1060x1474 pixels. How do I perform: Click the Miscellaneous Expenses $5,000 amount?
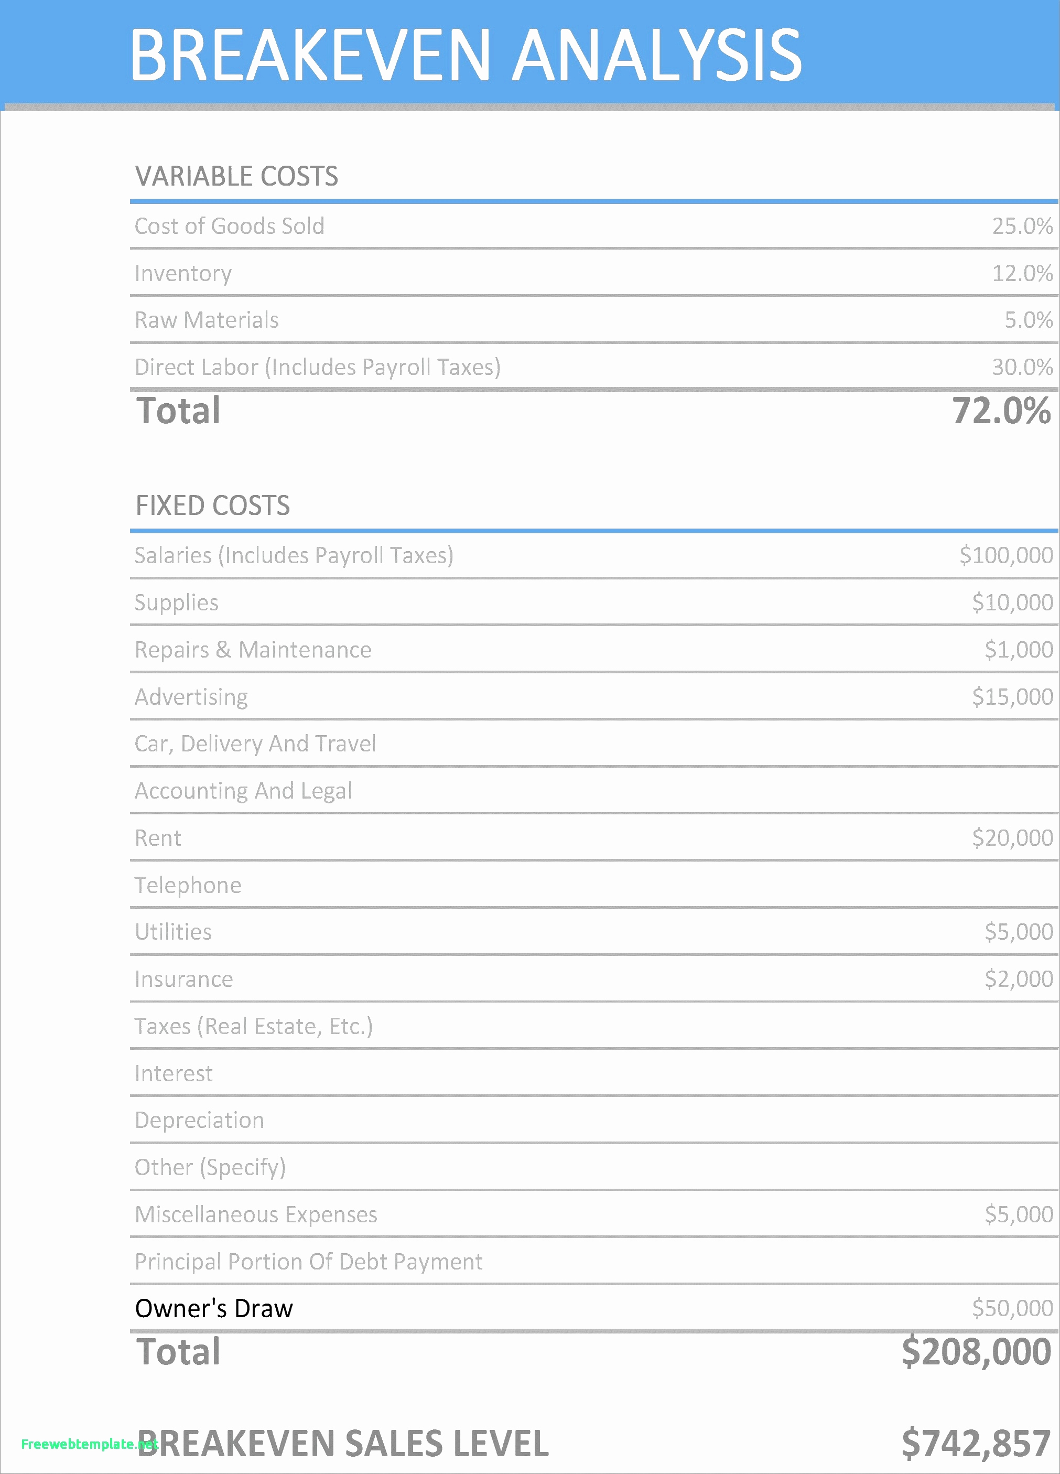[1019, 1214]
